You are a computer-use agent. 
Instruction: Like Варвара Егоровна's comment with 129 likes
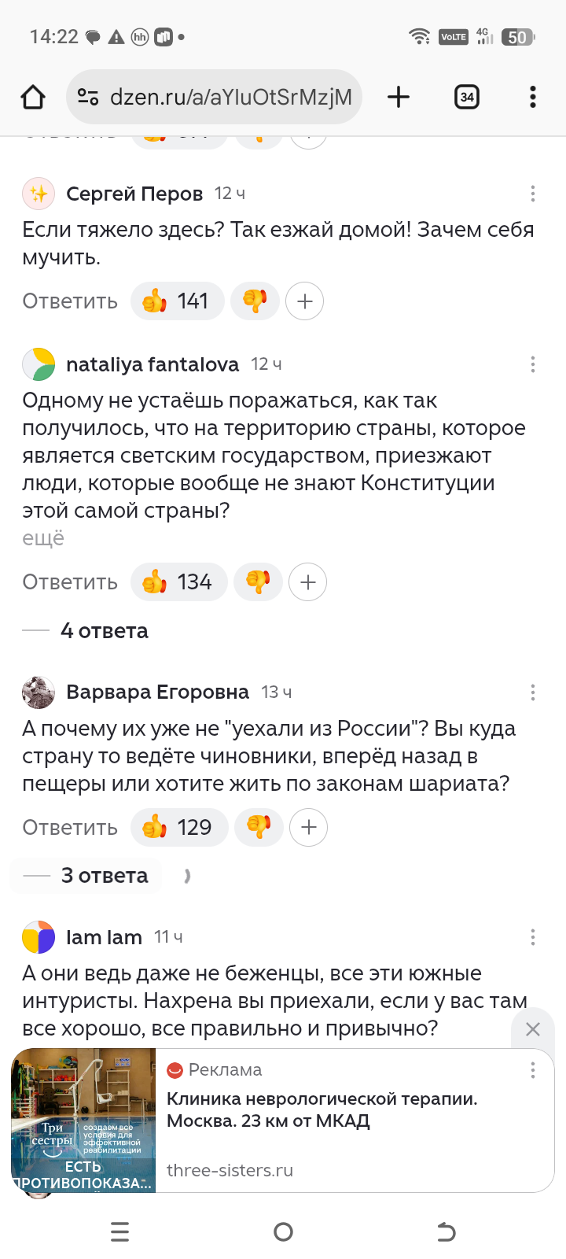(x=178, y=828)
